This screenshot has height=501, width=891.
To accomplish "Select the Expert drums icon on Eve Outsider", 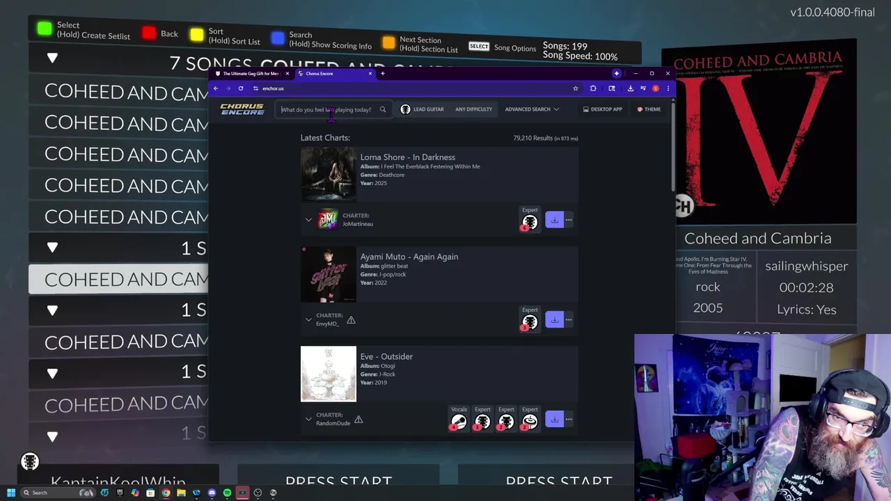I will coord(530,422).
